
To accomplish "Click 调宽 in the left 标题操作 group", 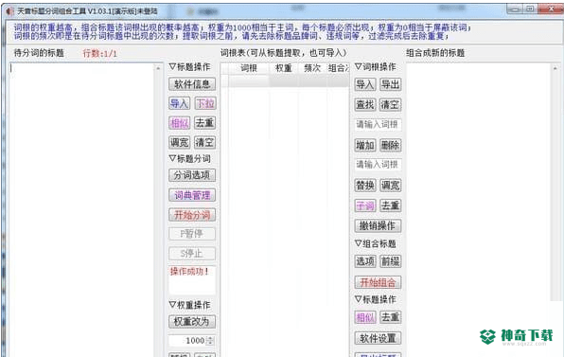I will pyautogui.click(x=179, y=142).
